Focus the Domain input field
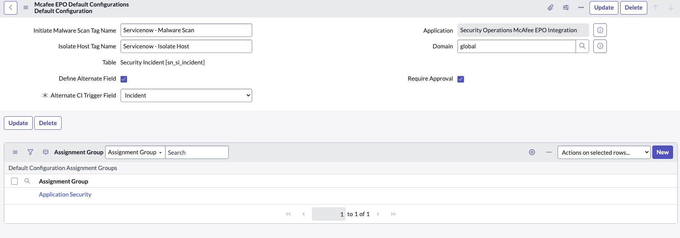This screenshot has height=238, width=680. (x=517, y=46)
